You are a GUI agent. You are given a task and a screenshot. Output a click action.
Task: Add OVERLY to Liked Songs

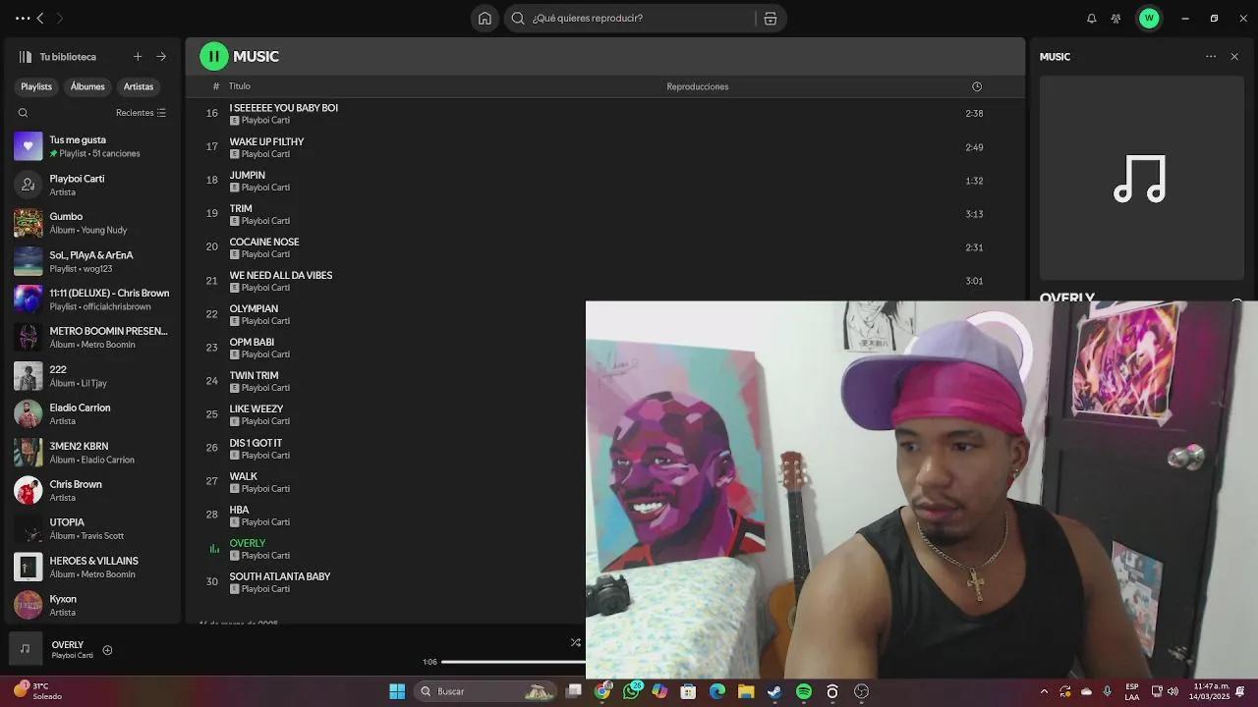pyautogui.click(x=107, y=650)
